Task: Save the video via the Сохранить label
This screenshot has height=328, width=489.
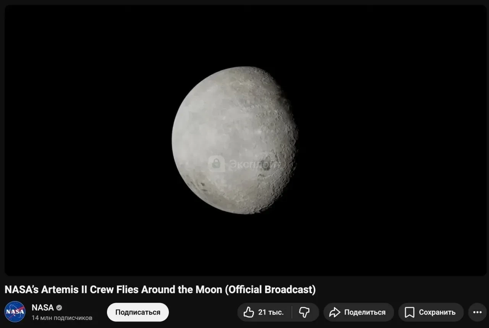Action: click(437, 312)
